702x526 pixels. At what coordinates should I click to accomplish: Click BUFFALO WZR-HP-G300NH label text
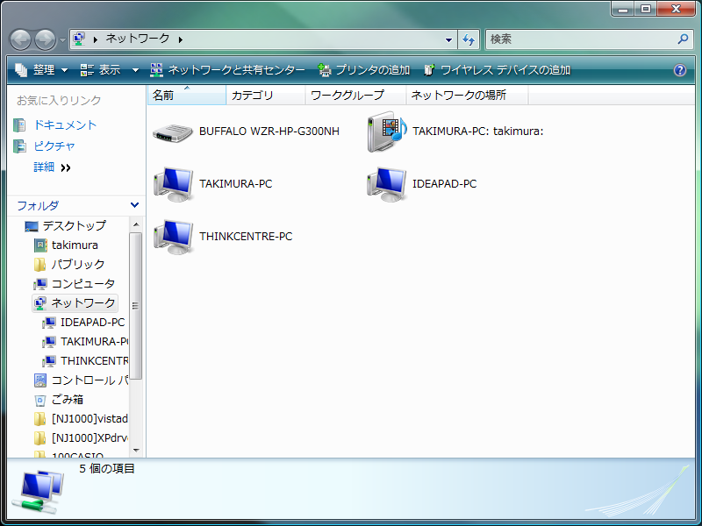point(269,131)
